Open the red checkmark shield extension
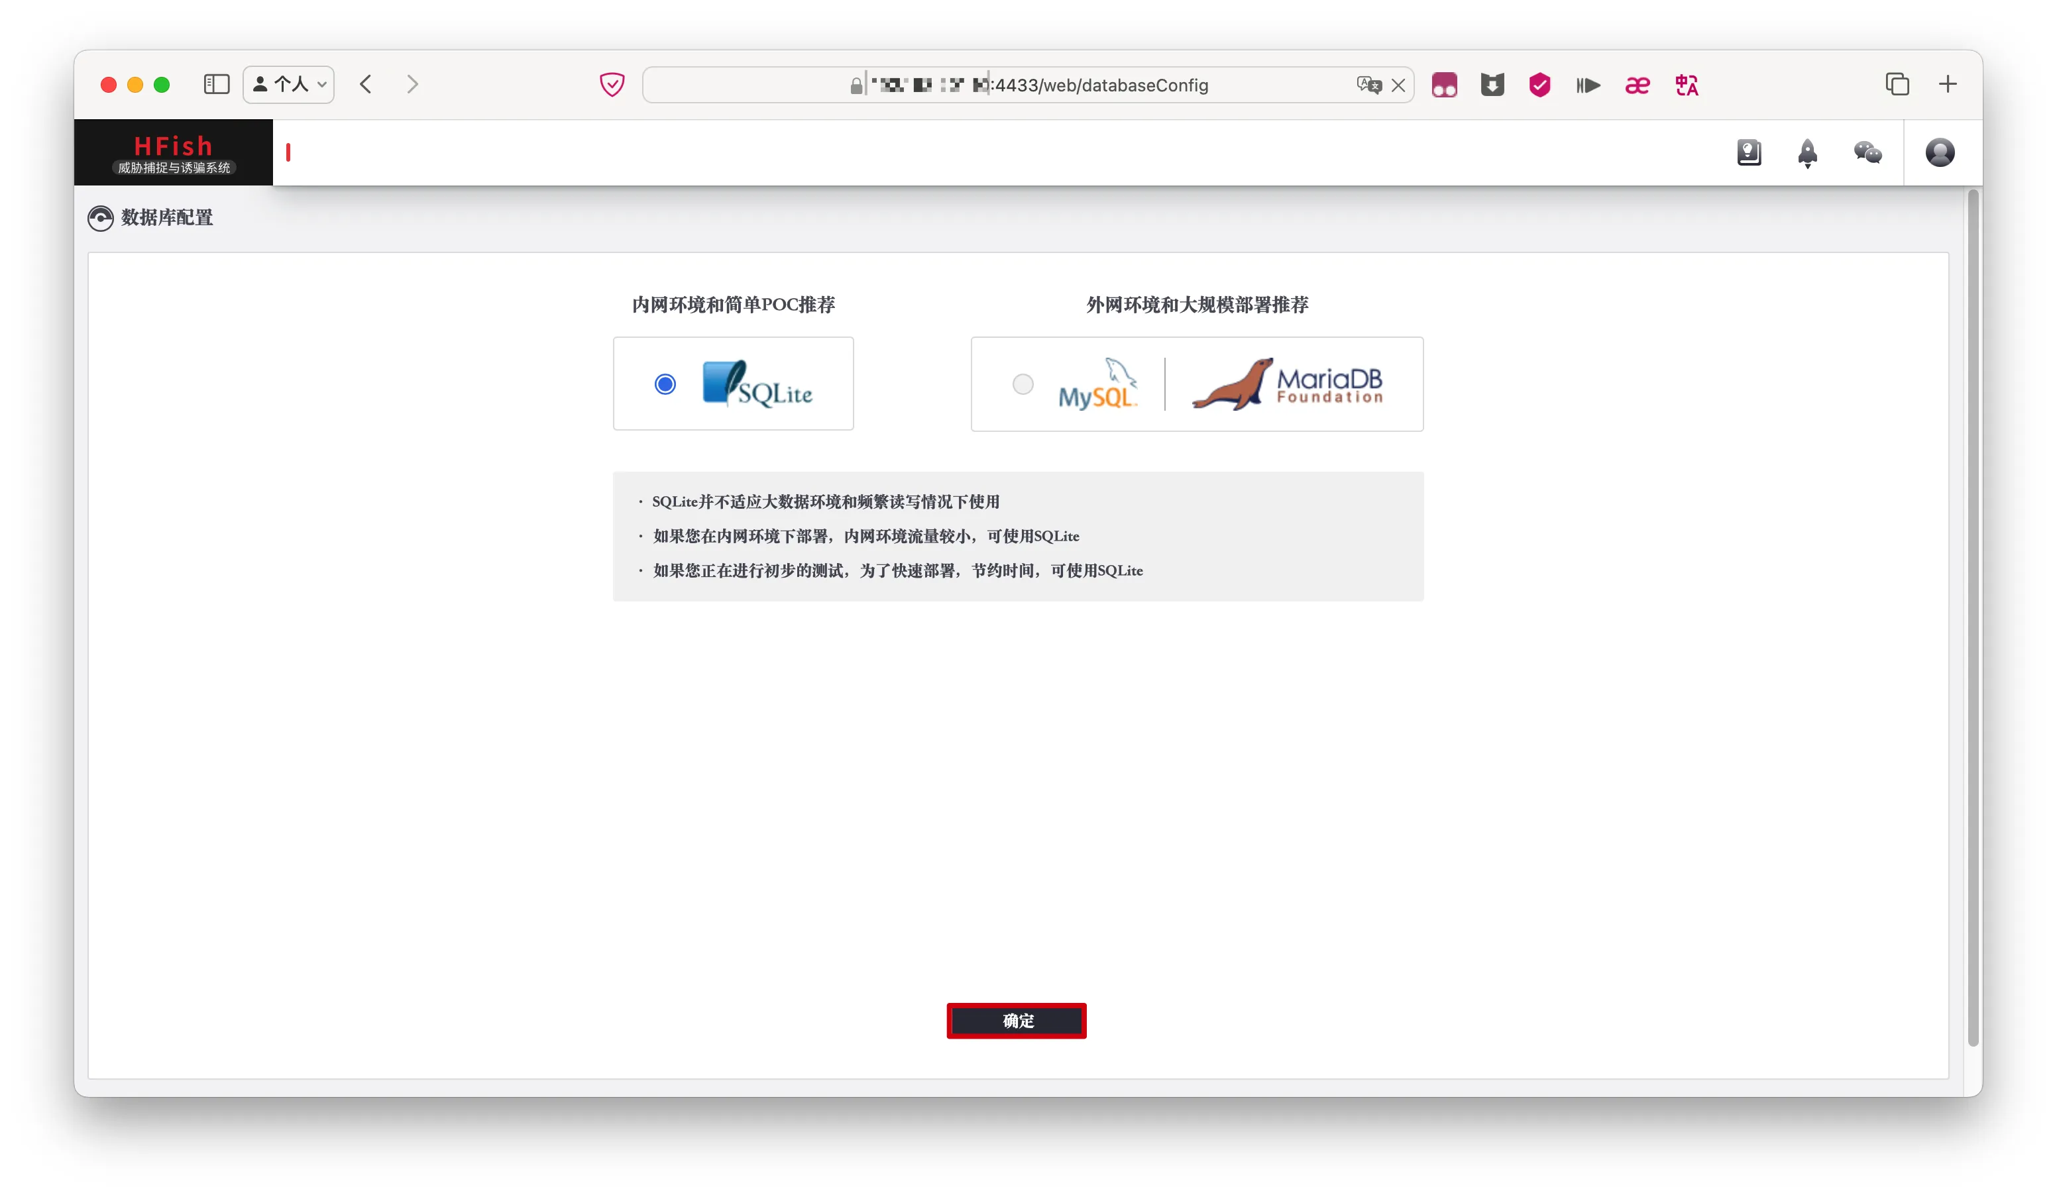The width and height of the screenshot is (2057, 1195). [x=1539, y=85]
